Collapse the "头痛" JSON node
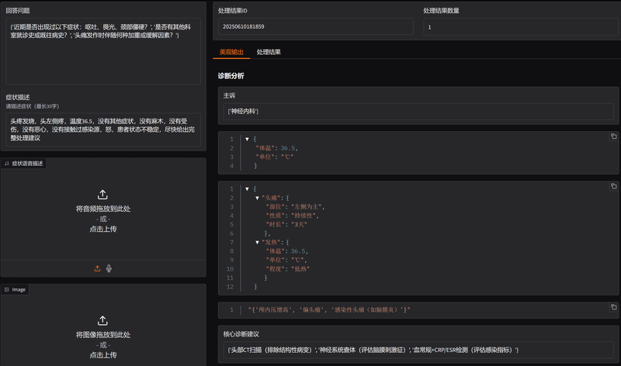Screen dimensions: 621x366 [257, 198]
